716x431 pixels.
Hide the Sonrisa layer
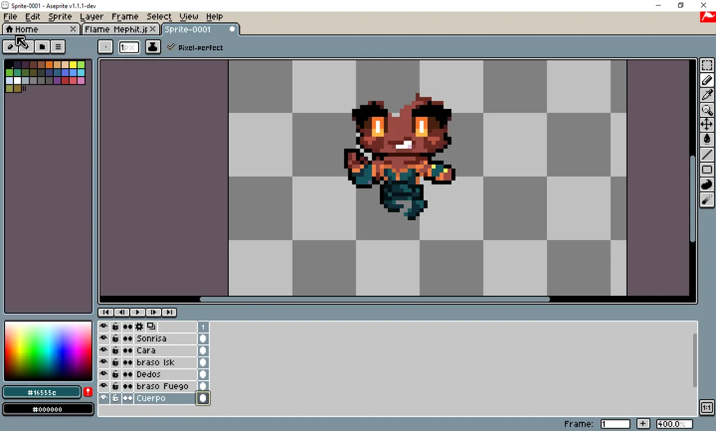coord(103,338)
